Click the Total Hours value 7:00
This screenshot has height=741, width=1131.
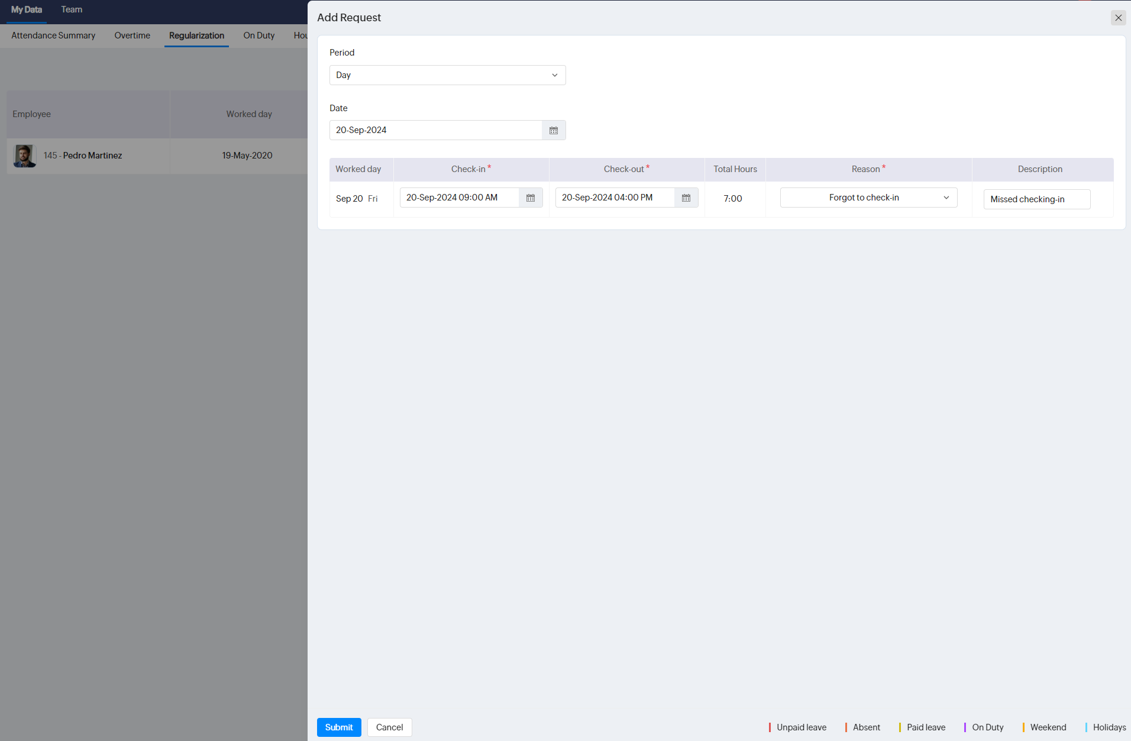[x=733, y=199]
